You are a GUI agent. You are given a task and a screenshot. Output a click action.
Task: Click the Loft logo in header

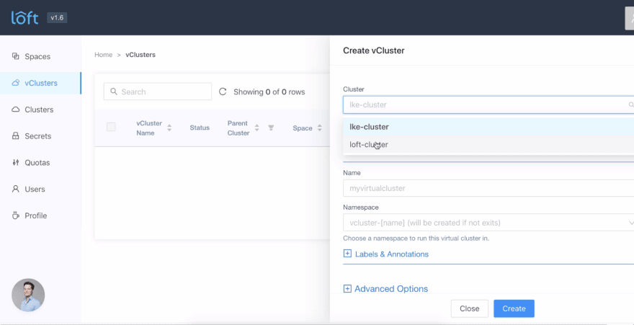(24, 18)
